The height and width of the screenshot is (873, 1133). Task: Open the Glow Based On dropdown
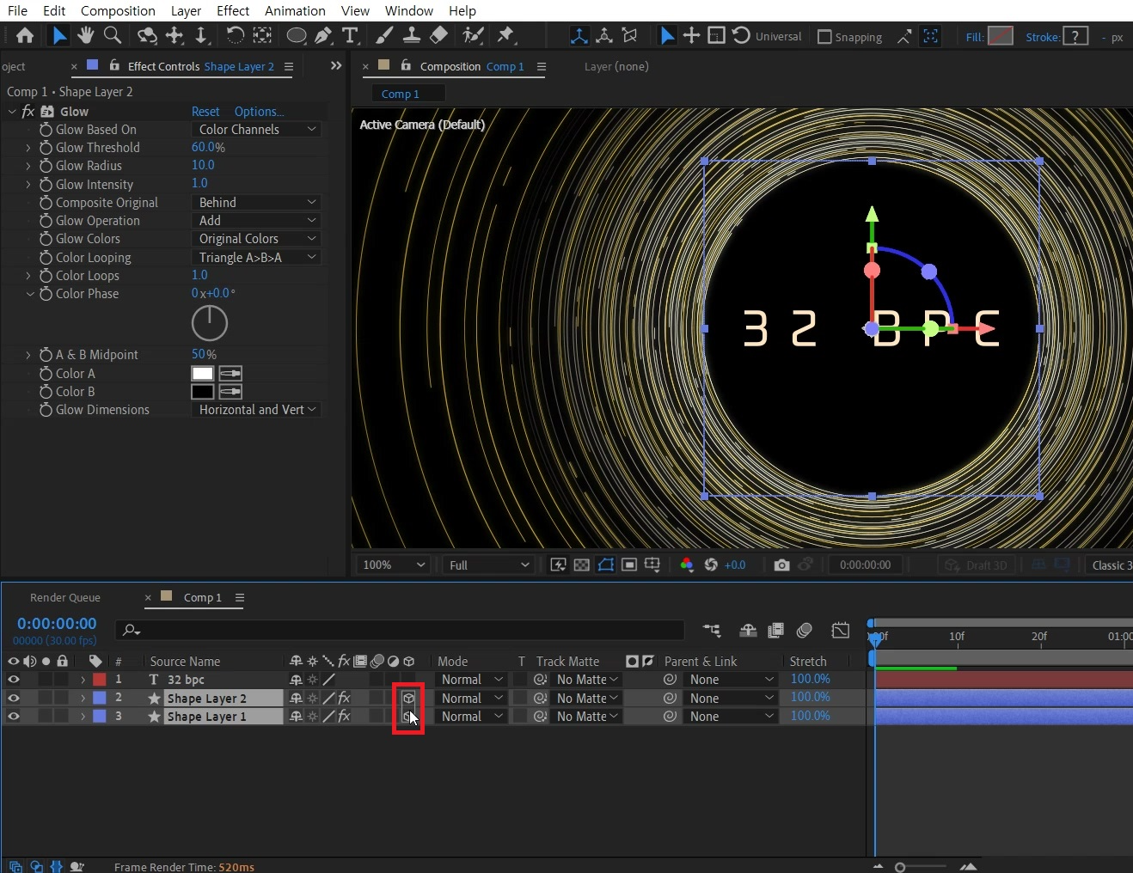click(256, 130)
